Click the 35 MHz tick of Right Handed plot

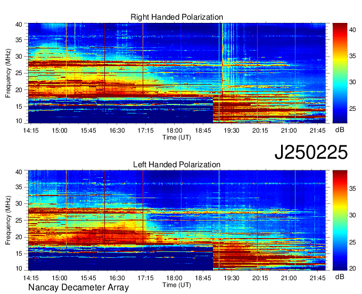[19, 40]
